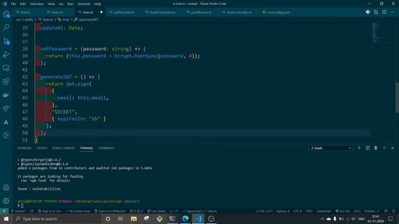Screen dimensions: 399x224
Task: Click the sync changes icon in status bar
Action: pos(32,211)
